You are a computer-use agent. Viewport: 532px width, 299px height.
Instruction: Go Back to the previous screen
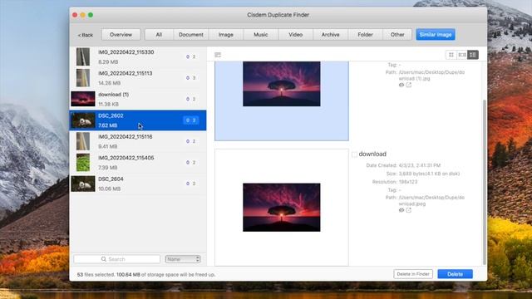pos(85,35)
